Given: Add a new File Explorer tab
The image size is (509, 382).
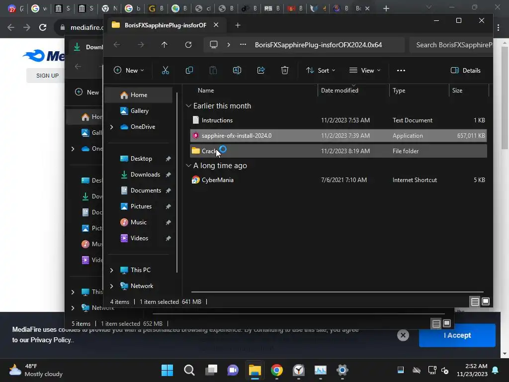Looking at the screenshot, I should (238, 25).
